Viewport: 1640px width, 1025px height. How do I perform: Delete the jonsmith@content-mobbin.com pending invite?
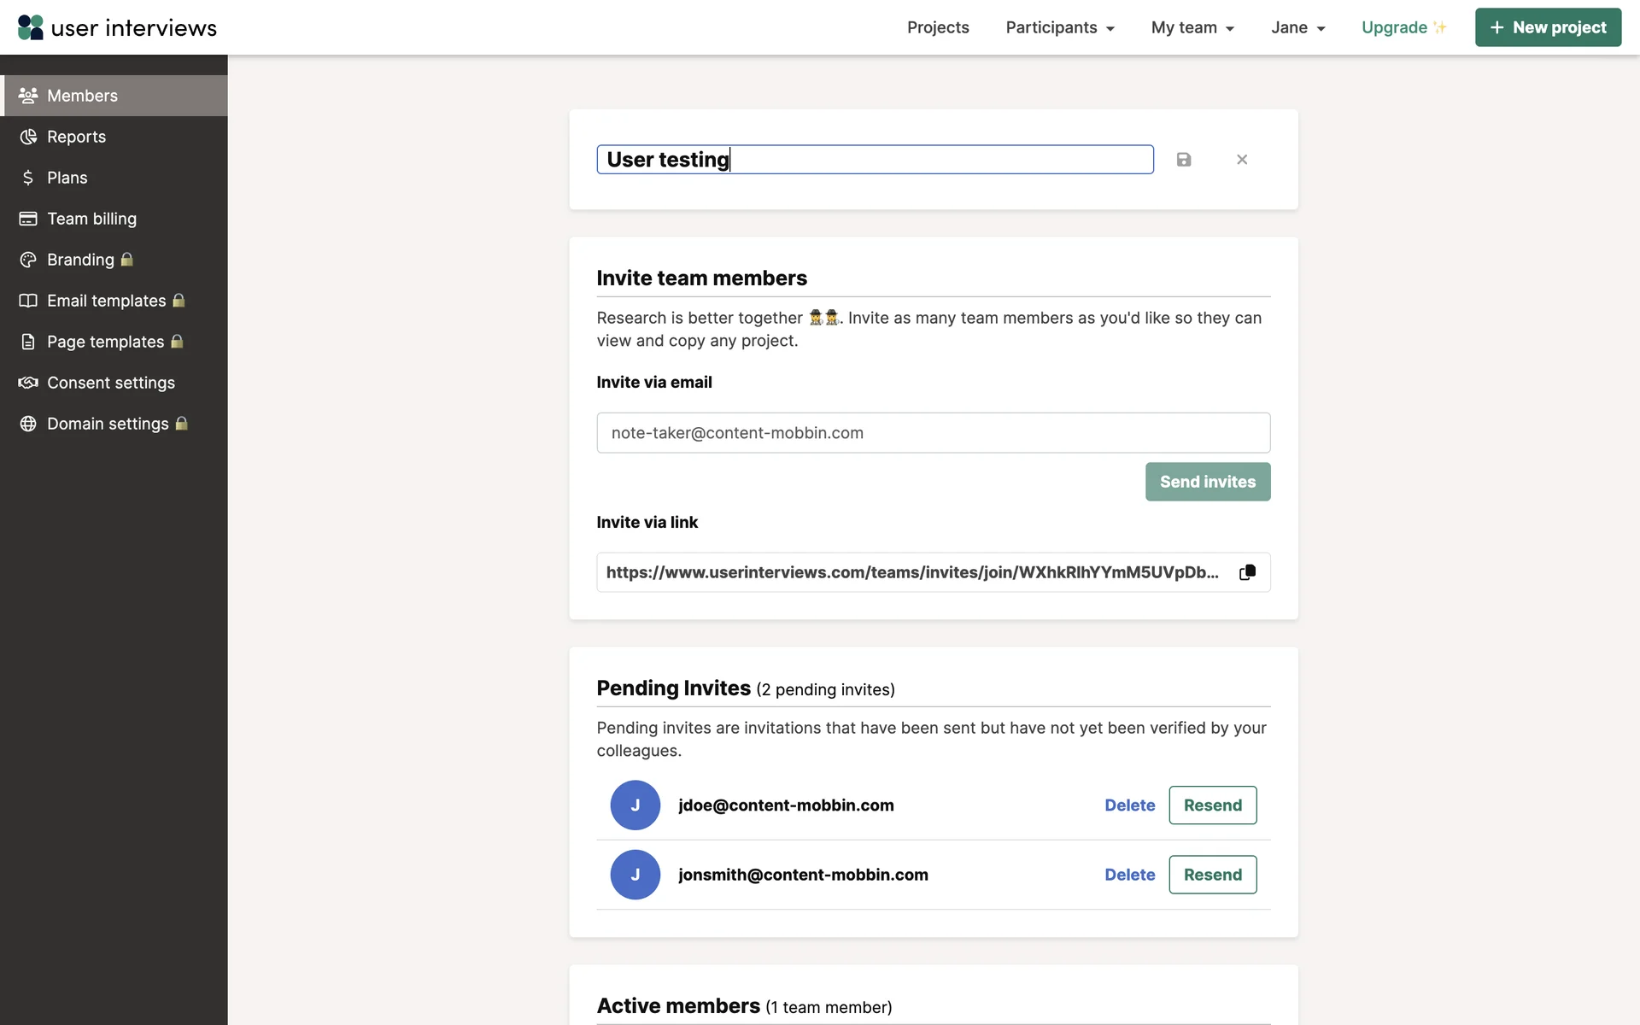(x=1129, y=875)
